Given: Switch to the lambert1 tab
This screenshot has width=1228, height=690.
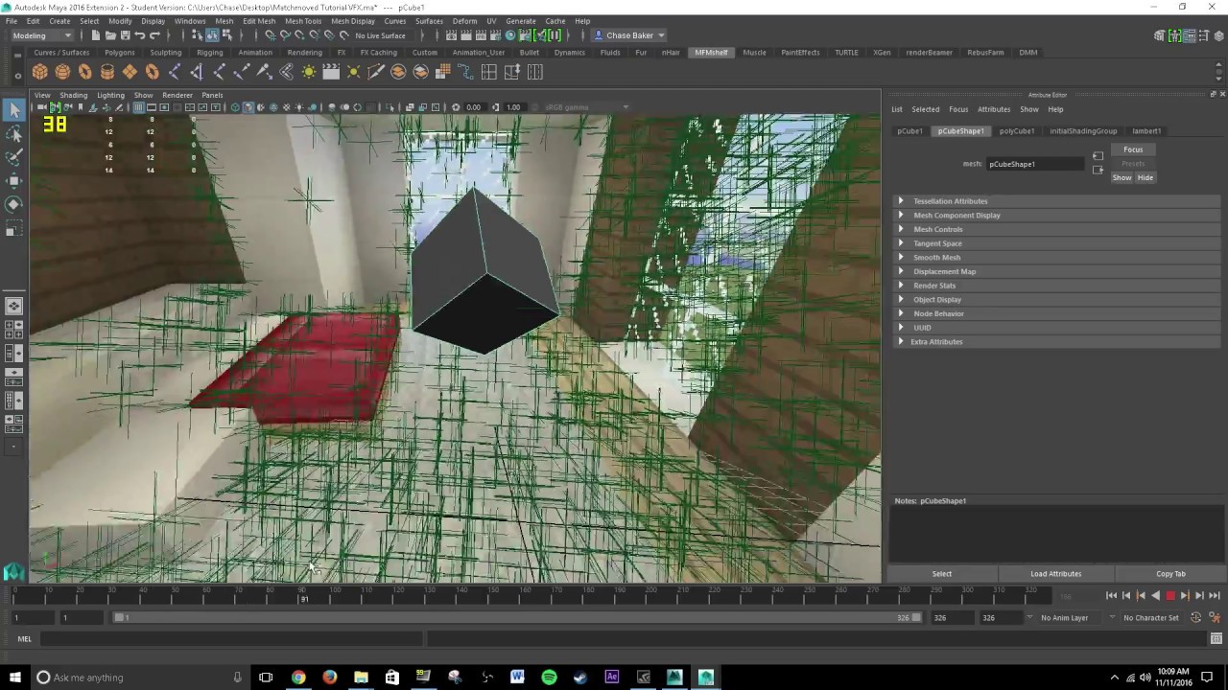Looking at the screenshot, I should tap(1146, 131).
